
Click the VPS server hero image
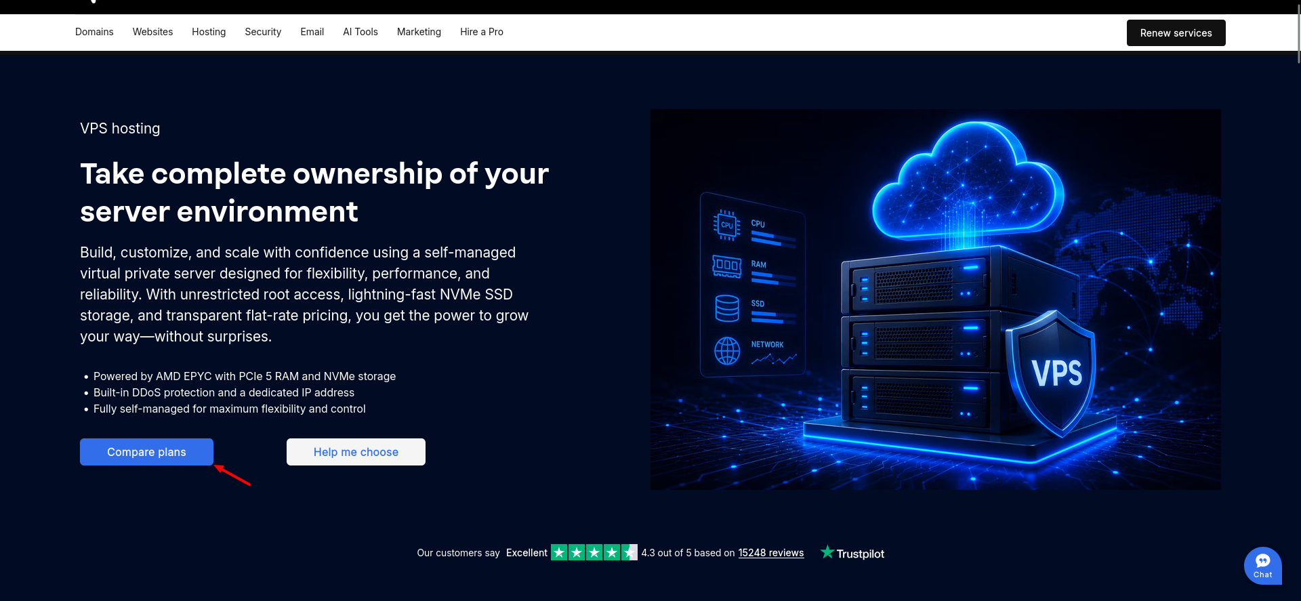(935, 299)
